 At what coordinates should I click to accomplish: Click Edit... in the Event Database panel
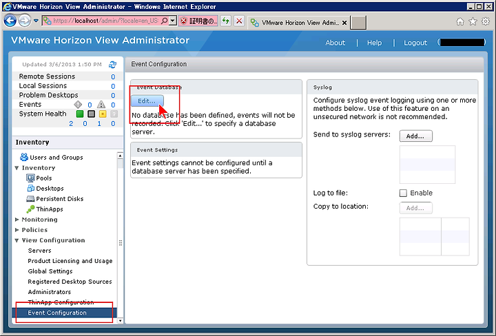[x=147, y=101]
